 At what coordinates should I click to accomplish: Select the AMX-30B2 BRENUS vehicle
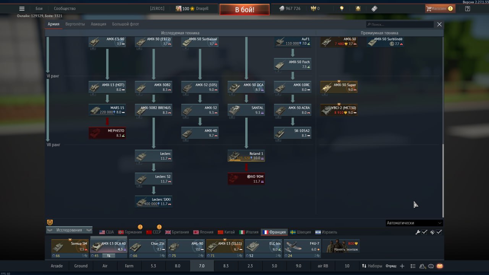154,110
